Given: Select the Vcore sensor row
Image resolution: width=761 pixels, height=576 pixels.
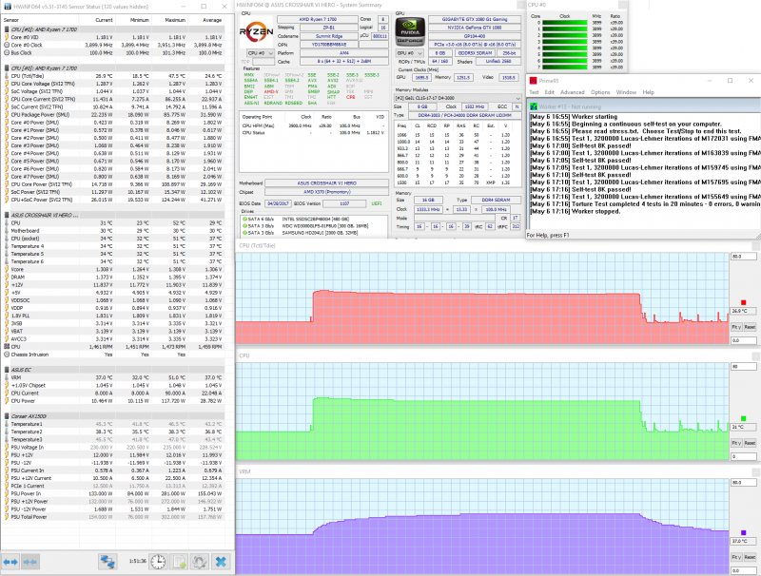Looking at the screenshot, I should [x=113, y=270].
